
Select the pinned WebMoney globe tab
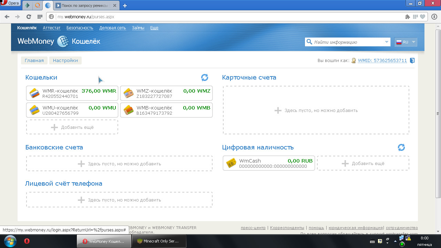[48, 6]
